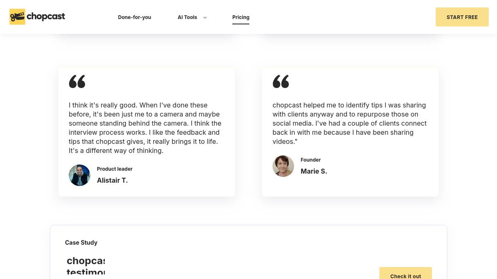Click Marie S.'s profile photo
Viewport: 497px width, 279px height.
click(283, 166)
